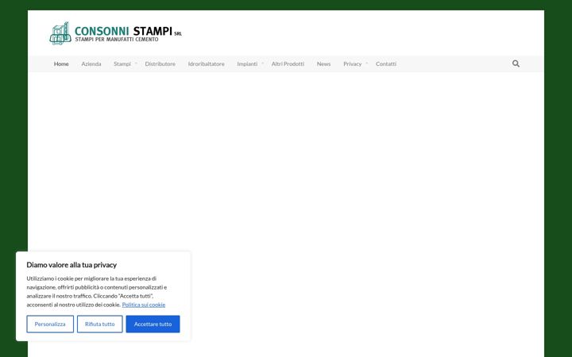Expand the Stampi submenu arrow
The width and height of the screenshot is (572, 357).
point(136,63)
